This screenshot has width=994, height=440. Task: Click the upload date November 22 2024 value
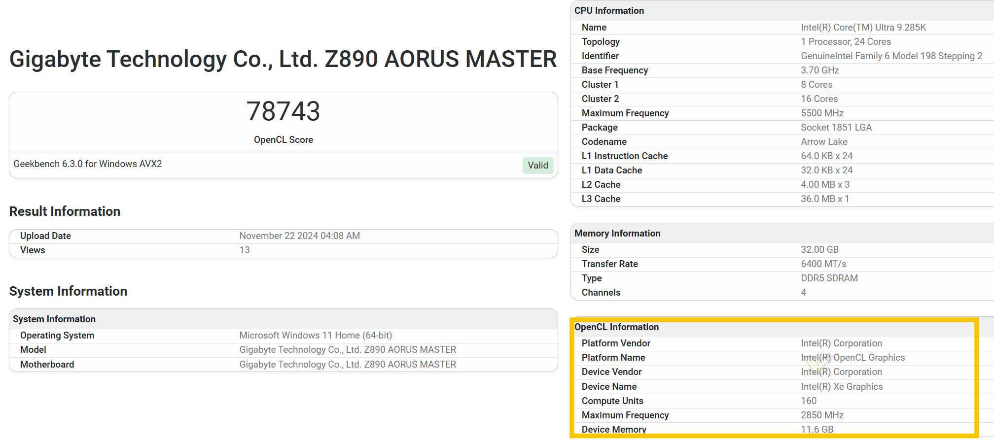[x=299, y=236]
